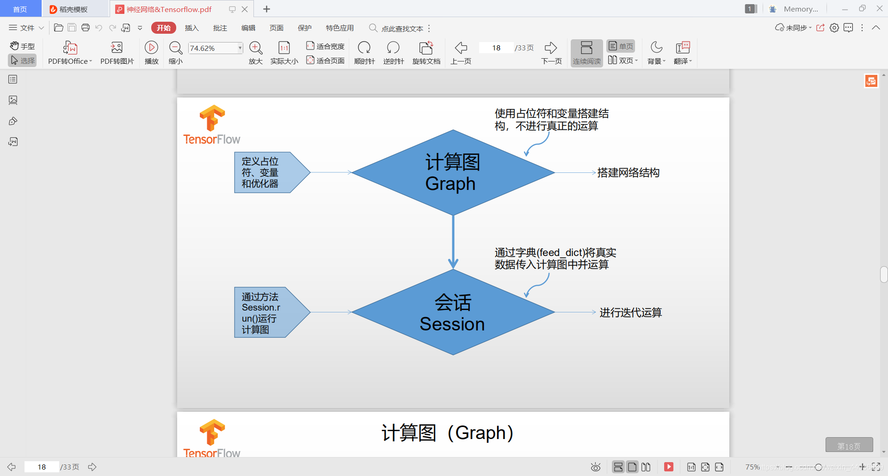This screenshot has width=888, height=476.
Task: Click Memory... user account name
Action: tap(801, 9)
